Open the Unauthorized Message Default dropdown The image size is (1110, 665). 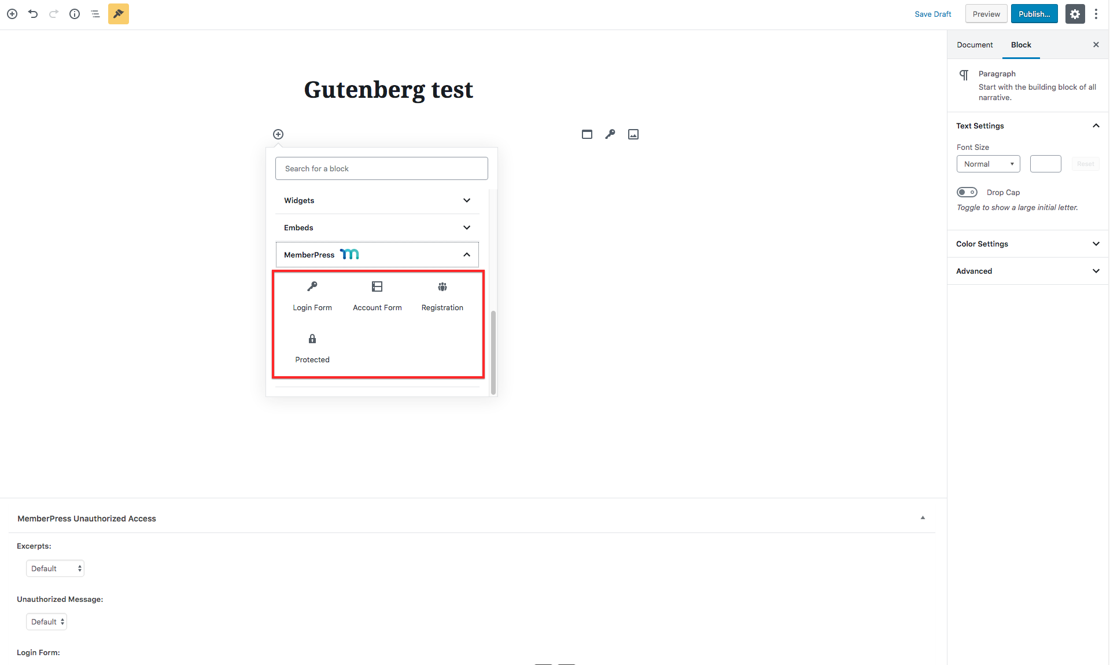pos(46,622)
